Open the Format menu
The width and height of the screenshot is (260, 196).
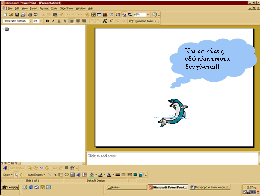point(44,8)
